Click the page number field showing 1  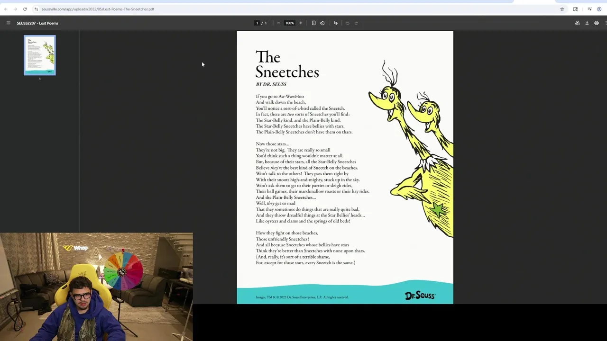[257, 23]
